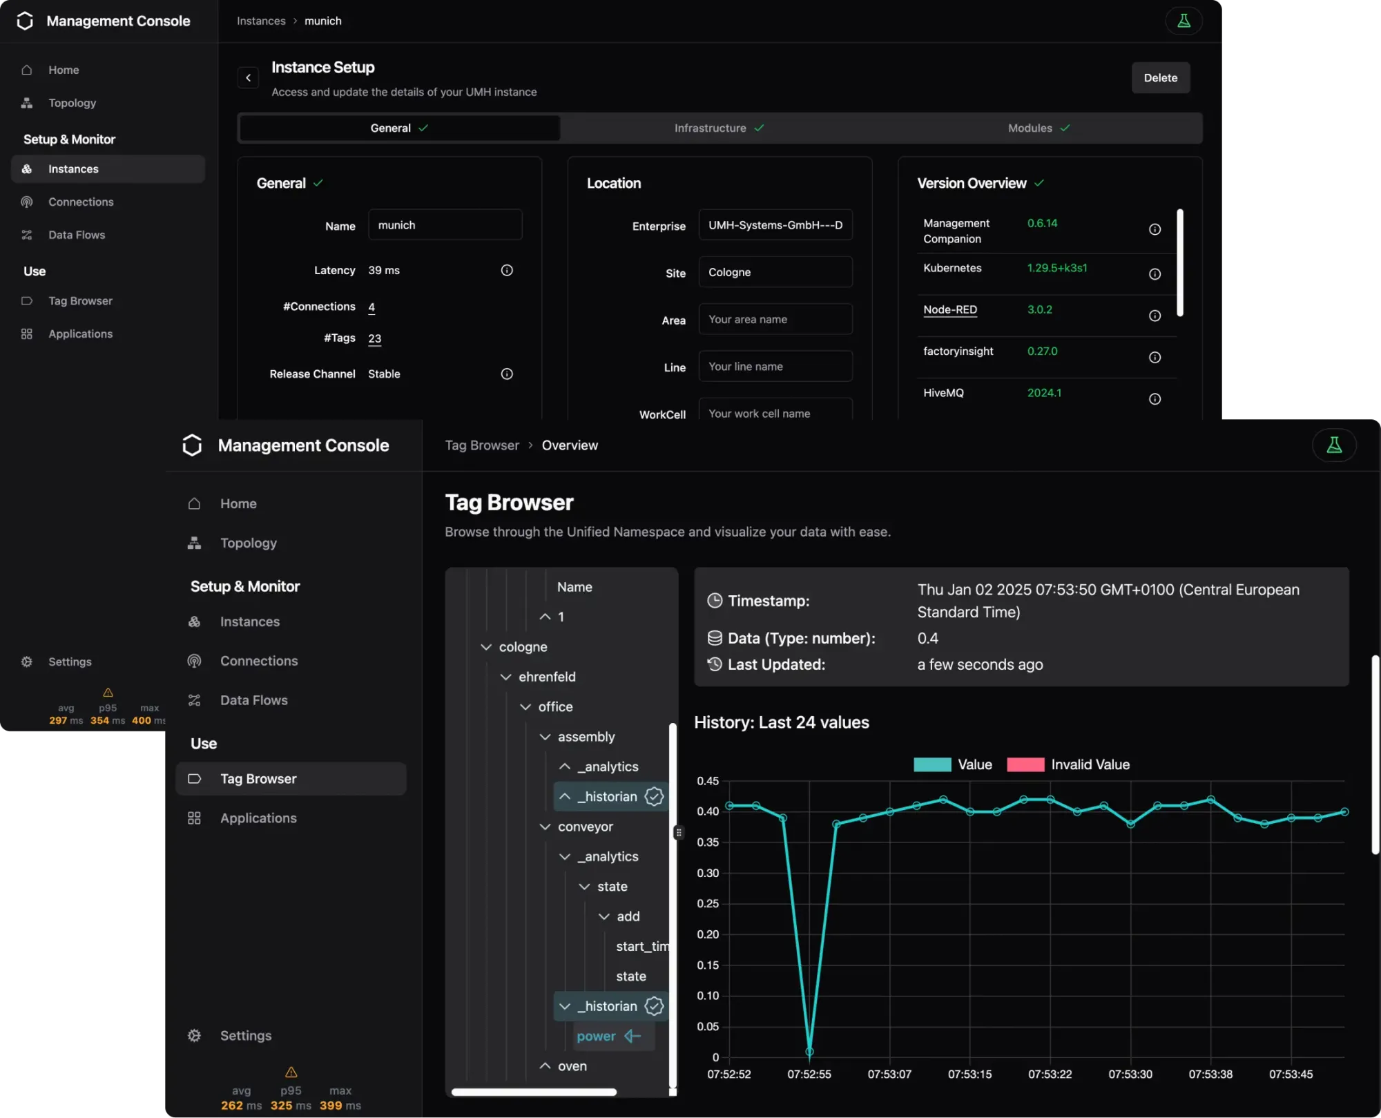Screen dimensions: 1381x1118
Task: Collapse the cologne tree node
Action: (486, 647)
